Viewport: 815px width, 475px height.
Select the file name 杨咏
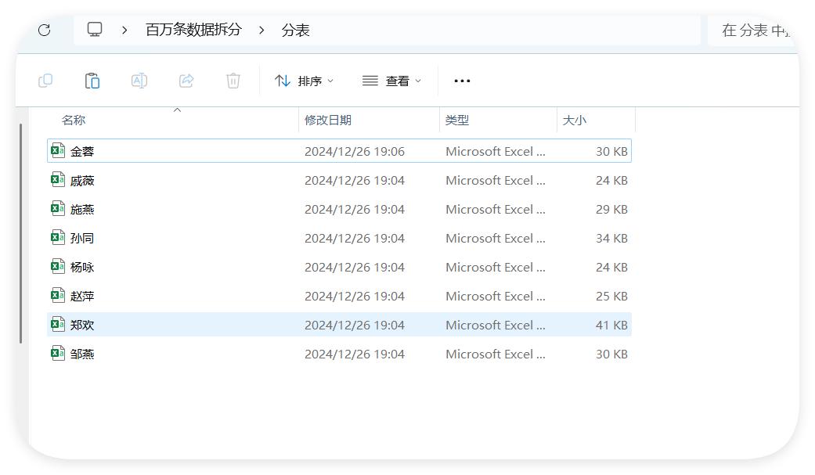(82, 267)
